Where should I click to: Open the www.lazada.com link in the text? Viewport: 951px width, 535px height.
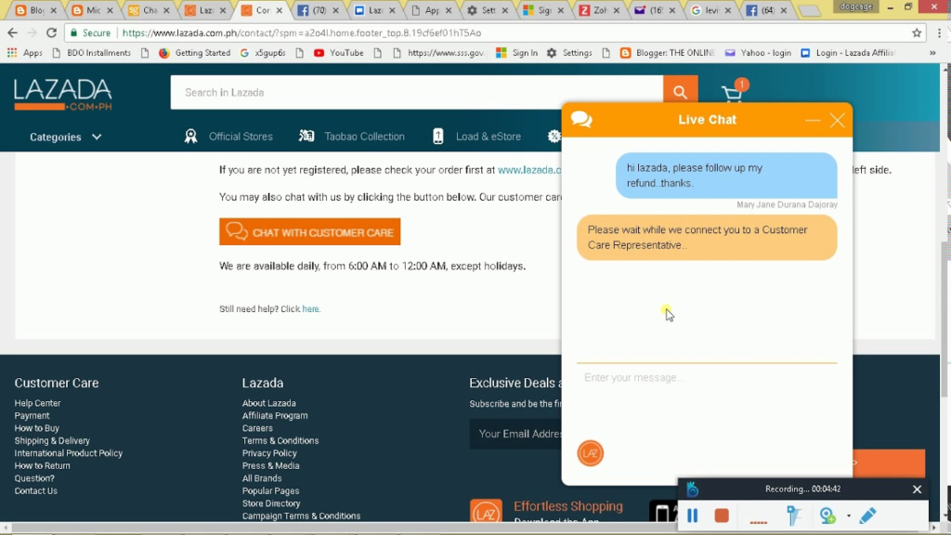[529, 170]
